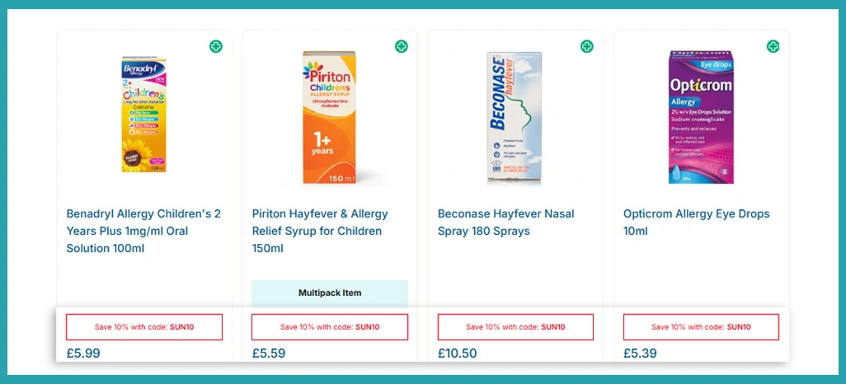Open Opticrom eye drops product image
The width and height of the screenshot is (846, 384).
[x=701, y=117]
